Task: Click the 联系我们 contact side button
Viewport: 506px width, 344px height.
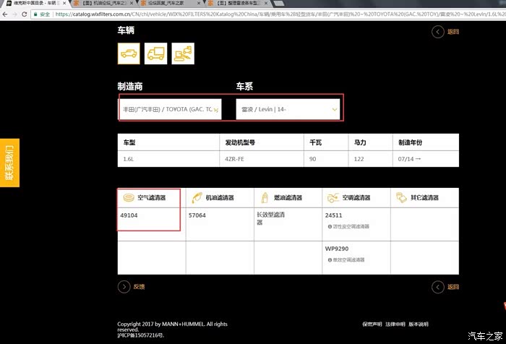Action: (9, 163)
